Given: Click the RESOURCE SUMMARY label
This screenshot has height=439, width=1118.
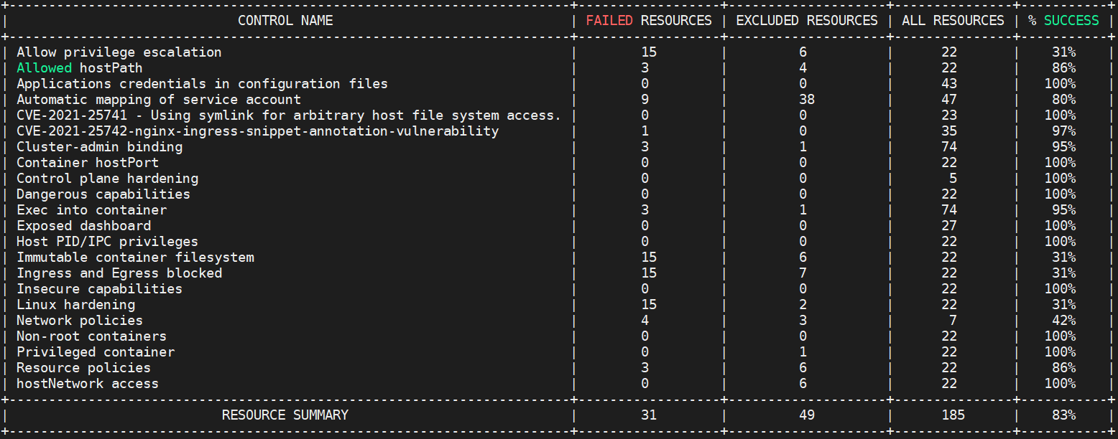Looking at the screenshot, I should click(x=285, y=415).
